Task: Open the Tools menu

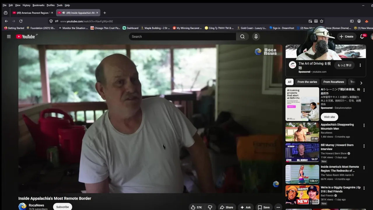Action: point(59,5)
